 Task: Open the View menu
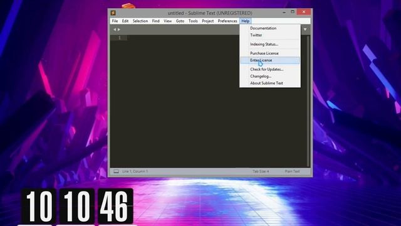pyautogui.click(x=167, y=21)
